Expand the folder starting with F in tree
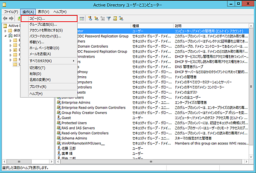 coord(11,55)
